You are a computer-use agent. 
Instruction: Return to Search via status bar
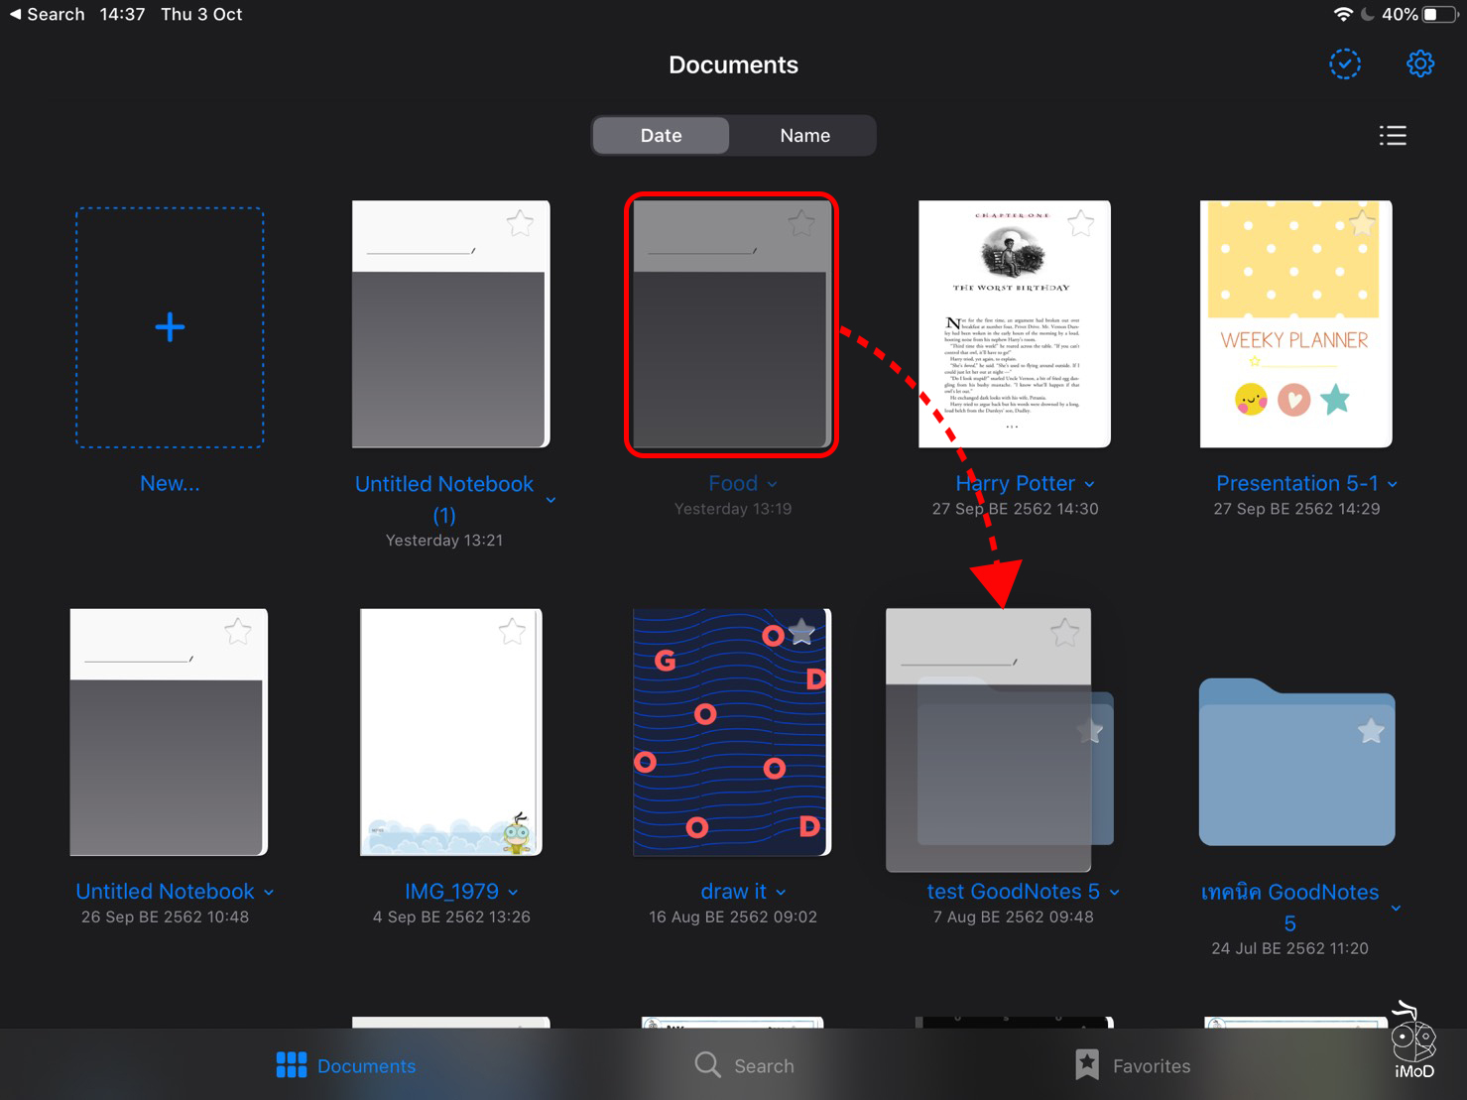pos(47,14)
